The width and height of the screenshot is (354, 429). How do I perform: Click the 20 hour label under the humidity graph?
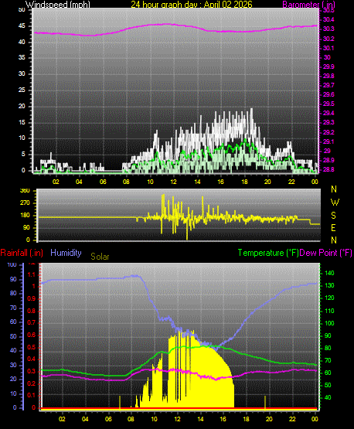(x=269, y=419)
